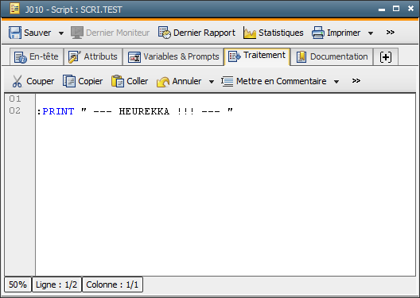Click the Ligne : 1/2 status field
The width and height of the screenshot is (420, 298).
(56, 284)
